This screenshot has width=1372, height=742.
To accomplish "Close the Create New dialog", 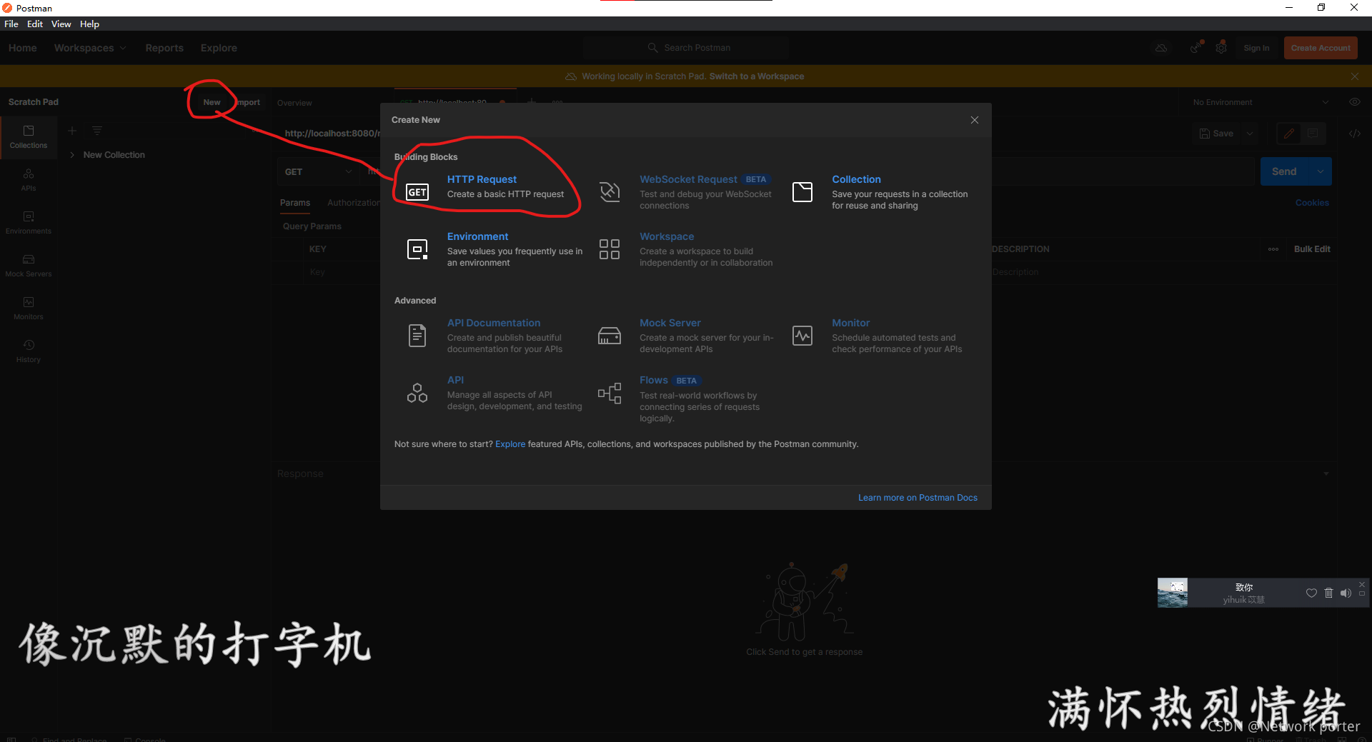I will 975,120.
